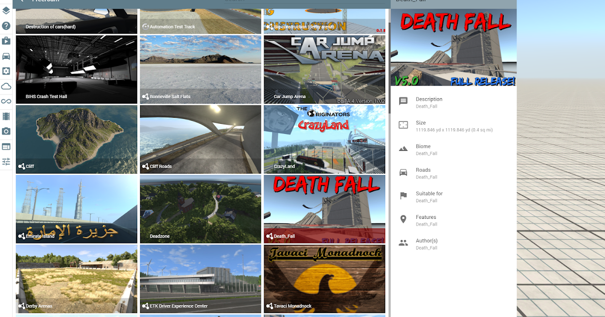This screenshot has height=317, width=605.
Task: Select the Bonneville Salt Flats map
Action: point(200,69)
